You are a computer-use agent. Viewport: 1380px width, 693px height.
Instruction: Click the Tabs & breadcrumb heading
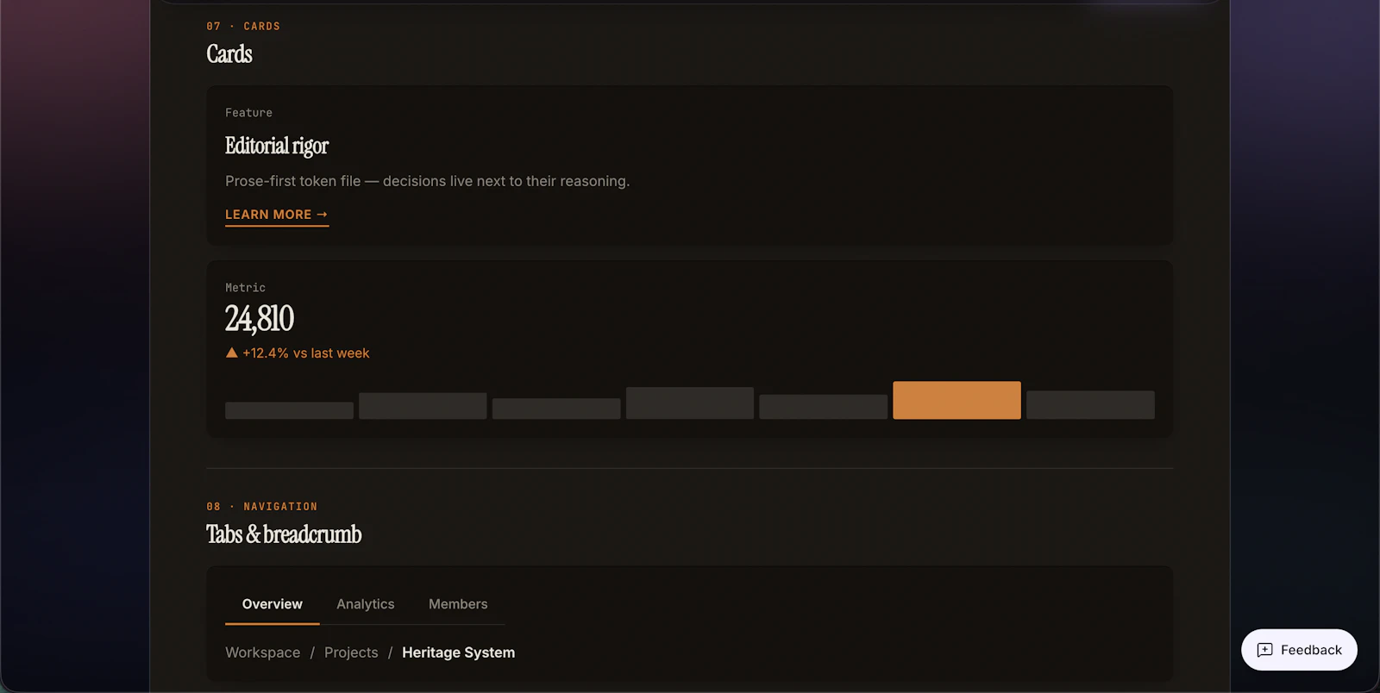click(x=284, y=534)
